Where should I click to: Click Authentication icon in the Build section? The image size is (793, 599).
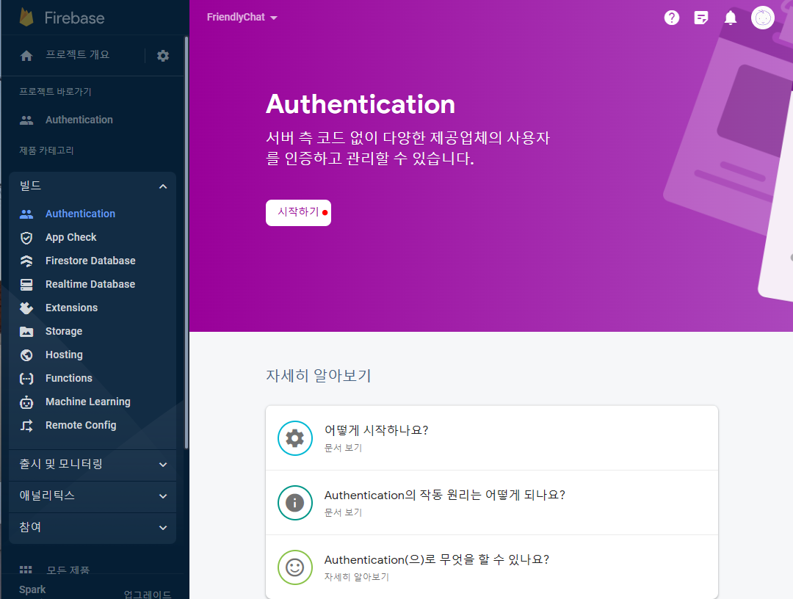click(26, 214)
